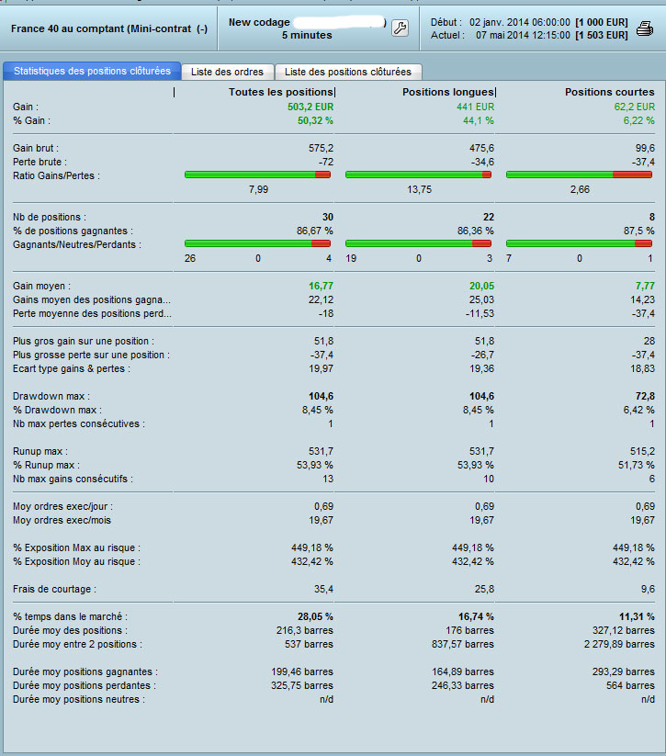Click the Positions courtes column header
Image resolution: width=666 pixels, height=756 pixels.
pyautogui.click(x=610, y=92)
